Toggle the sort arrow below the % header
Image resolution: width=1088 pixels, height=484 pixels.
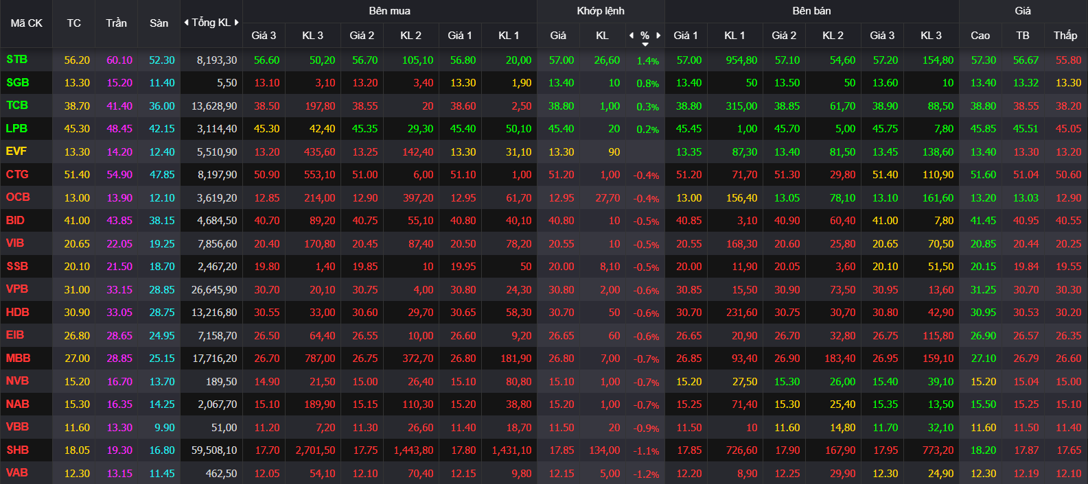[x=645, y=45]
